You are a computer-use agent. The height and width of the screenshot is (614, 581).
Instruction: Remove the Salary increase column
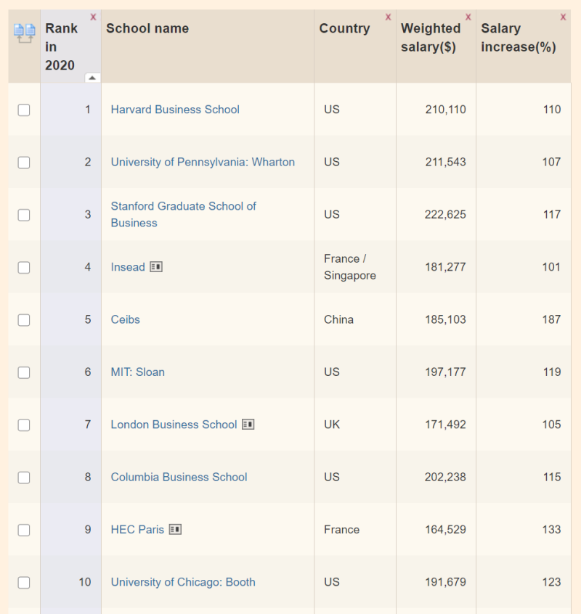coord(563,17)
